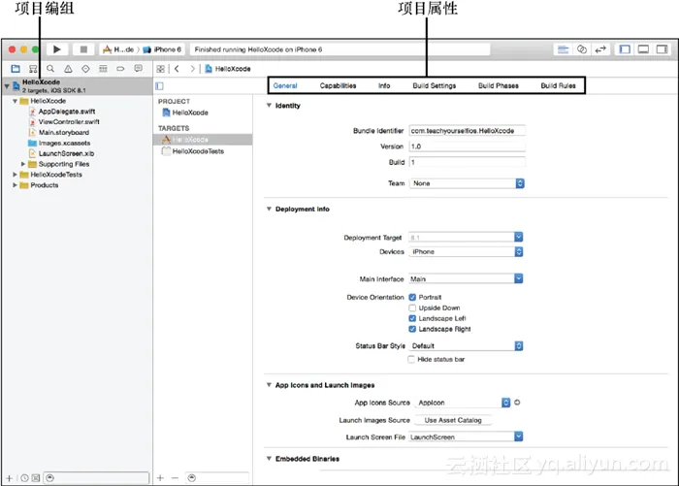This screenshot has width=679, height=486.
Task: Collapse the HelloXcode group folder
Action: pos(16,101)
